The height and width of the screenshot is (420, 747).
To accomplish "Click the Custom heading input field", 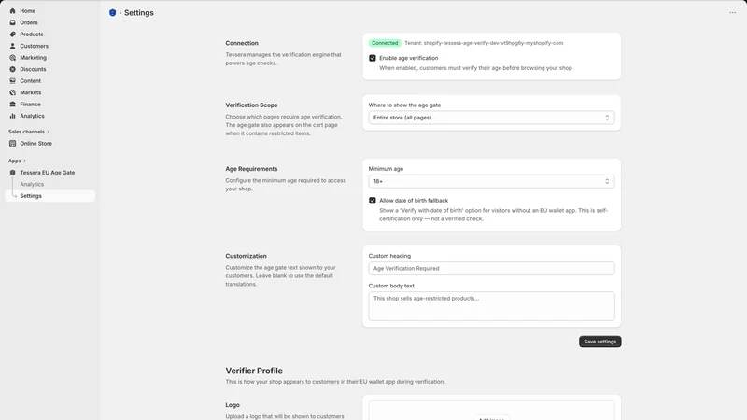I will [x=491, y=268].
